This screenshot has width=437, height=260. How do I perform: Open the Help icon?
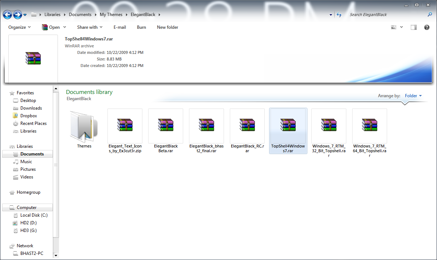pyautogui.click(x=427, y=27)
